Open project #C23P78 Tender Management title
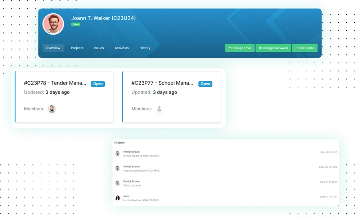The height and width of the screenshot is (221, 360). click(55, 83)
